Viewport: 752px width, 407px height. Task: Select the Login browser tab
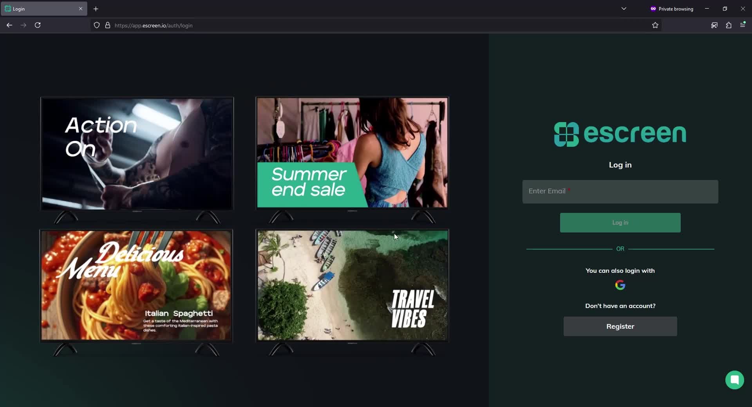click(39, 9)
